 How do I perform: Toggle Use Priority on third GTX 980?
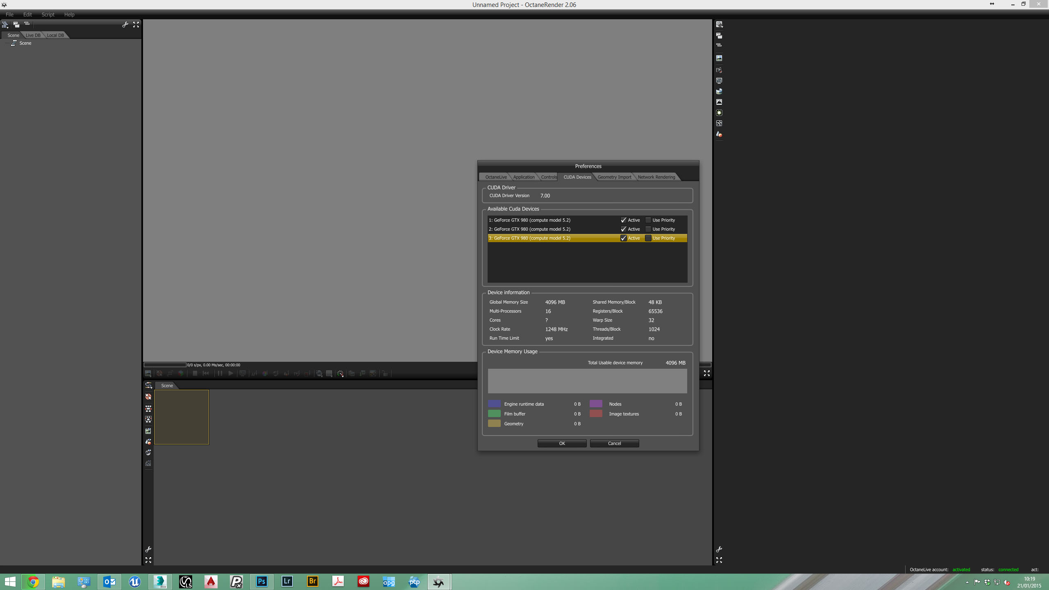pyautogui.click(x=648, y=238)
